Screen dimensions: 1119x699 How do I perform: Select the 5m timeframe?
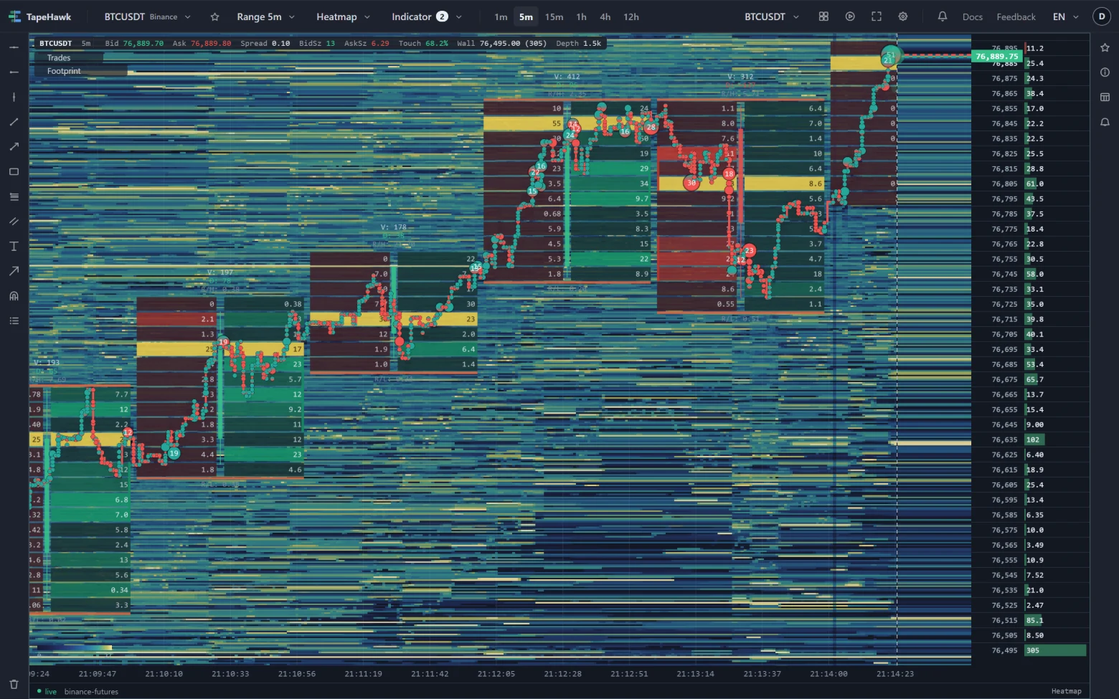(x=526, y=16)
